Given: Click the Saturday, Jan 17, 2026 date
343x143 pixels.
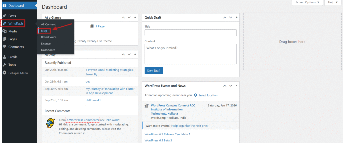Looking at the screenshot, I should point(222,106).
